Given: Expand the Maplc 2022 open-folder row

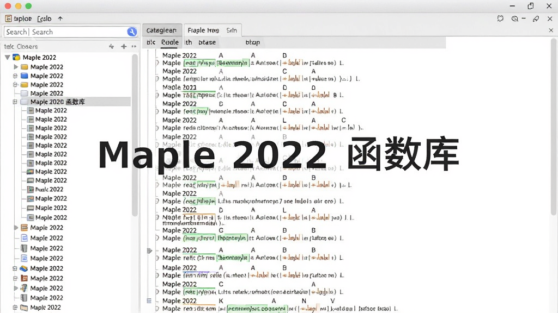Looking at the screenshot, I should point(15,308).
